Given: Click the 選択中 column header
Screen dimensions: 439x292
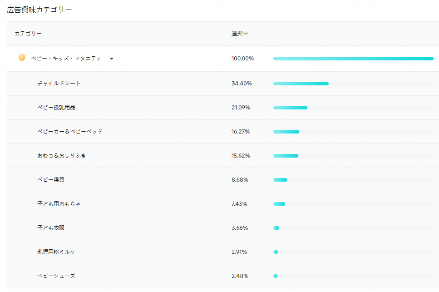Looking at the screenshot, I should 239,34.
